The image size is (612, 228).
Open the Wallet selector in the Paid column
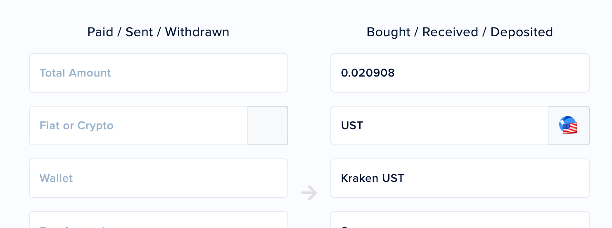pos(159,178)
